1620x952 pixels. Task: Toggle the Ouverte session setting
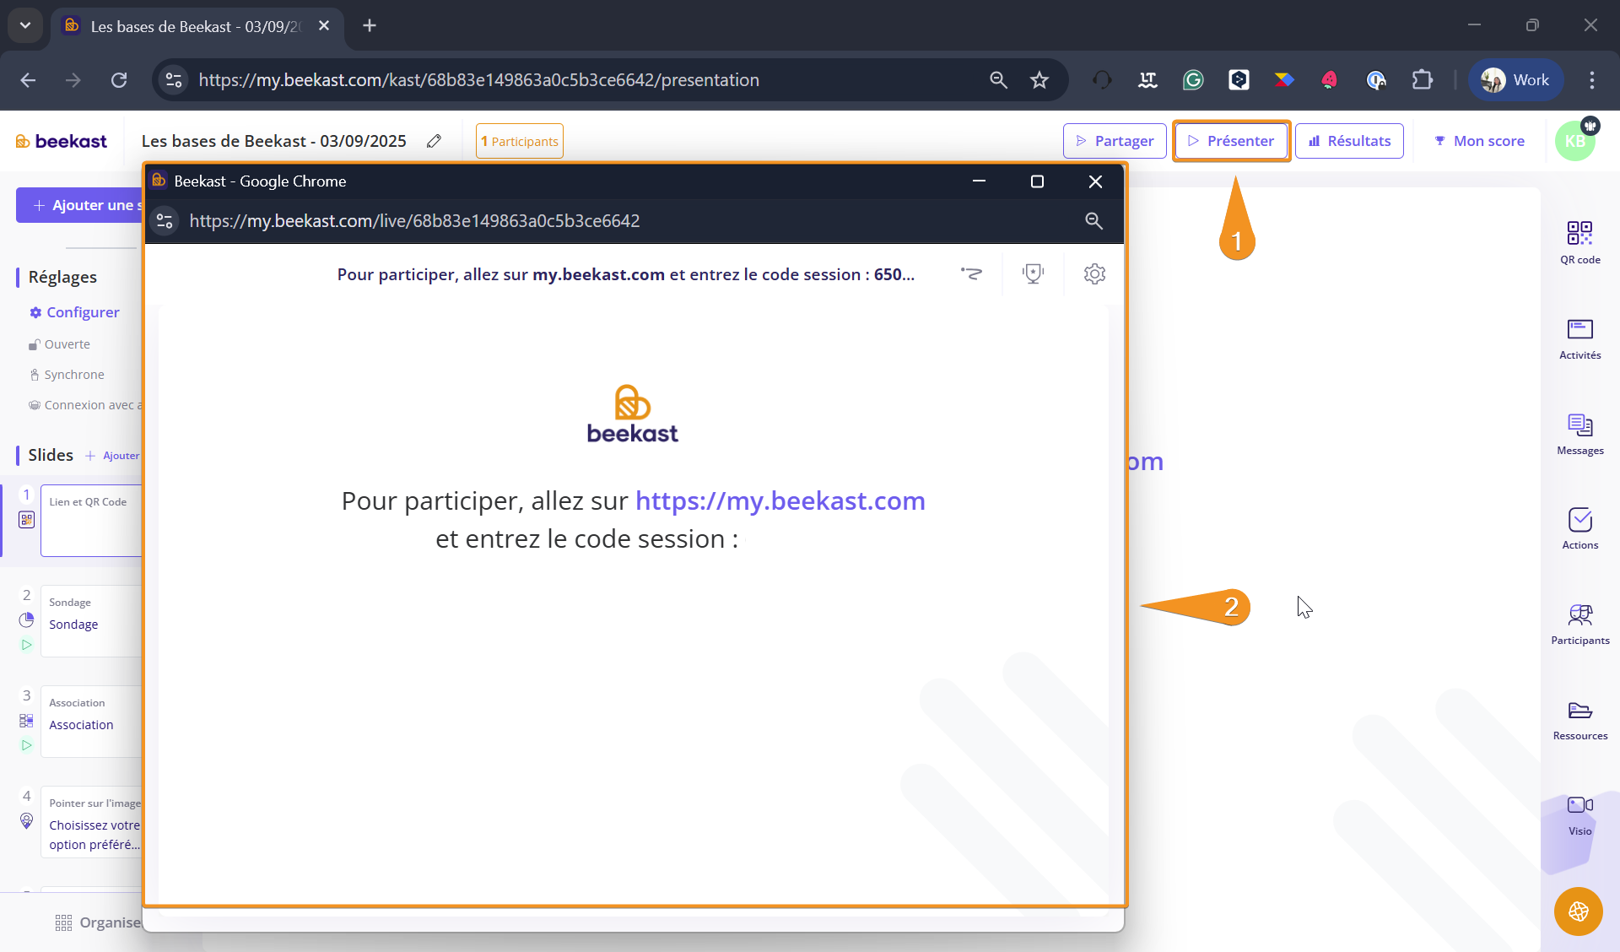click(x=59, y=344)
